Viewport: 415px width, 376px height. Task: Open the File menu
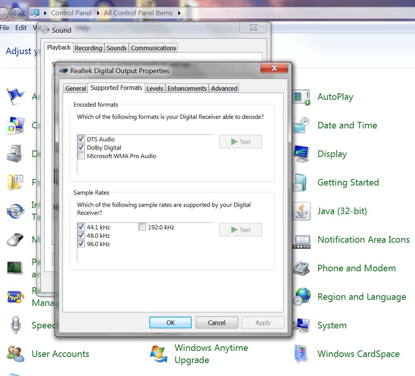[5, 28]
